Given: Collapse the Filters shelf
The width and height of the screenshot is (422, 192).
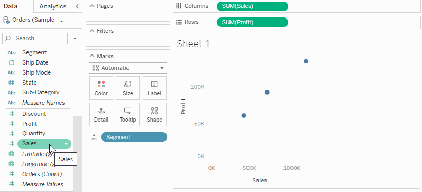Looking at the screenshot, I should tap(93, 31).
